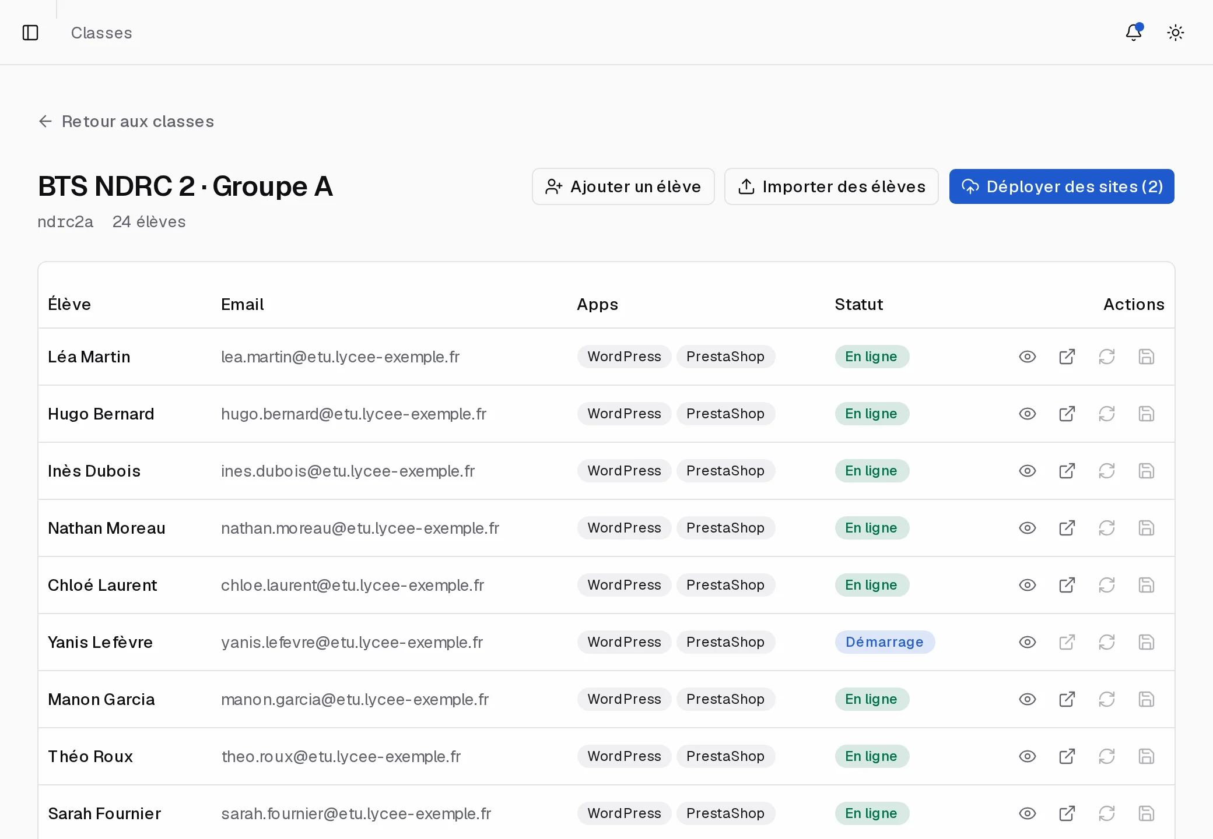Image resolution: width=1213 pixels, height=839 pixels.
Task: Click the 24 élèves count
Action: (149, 222)
